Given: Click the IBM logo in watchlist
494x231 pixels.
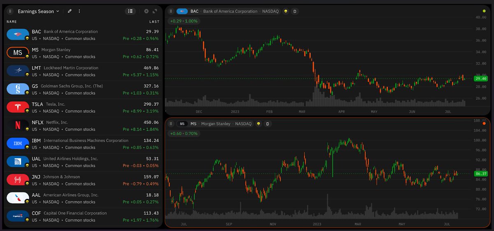Looking at the screenshot, I should (18, 143).
